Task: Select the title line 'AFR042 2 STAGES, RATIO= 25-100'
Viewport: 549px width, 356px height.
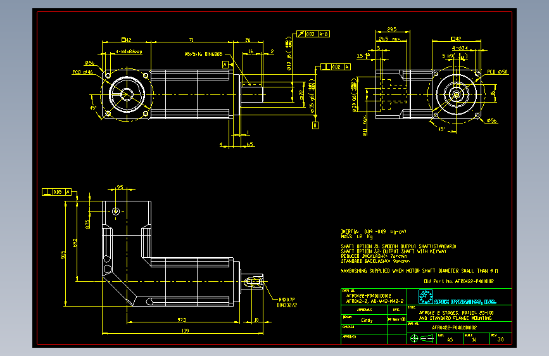Action: coord(456,313)
